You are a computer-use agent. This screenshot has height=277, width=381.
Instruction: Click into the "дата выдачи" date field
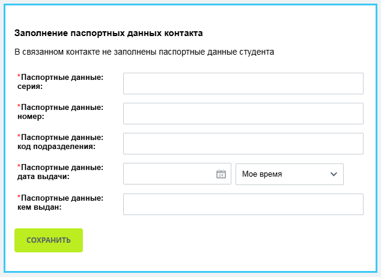(x=169, y=174)
